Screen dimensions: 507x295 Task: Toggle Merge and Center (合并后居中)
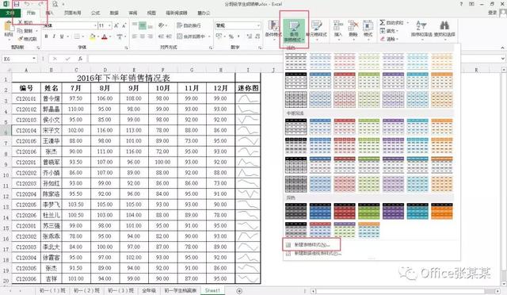point(191,36)
